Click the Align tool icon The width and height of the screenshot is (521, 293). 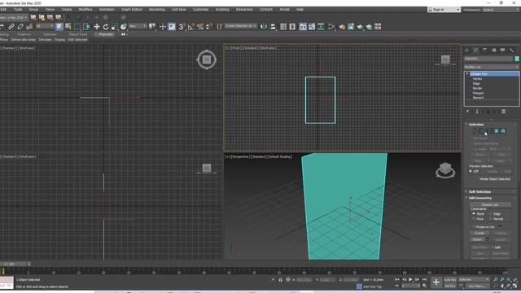point(273,27)
